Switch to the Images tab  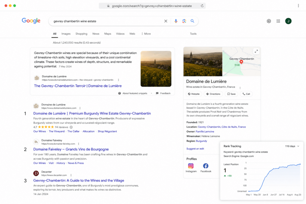66,34
